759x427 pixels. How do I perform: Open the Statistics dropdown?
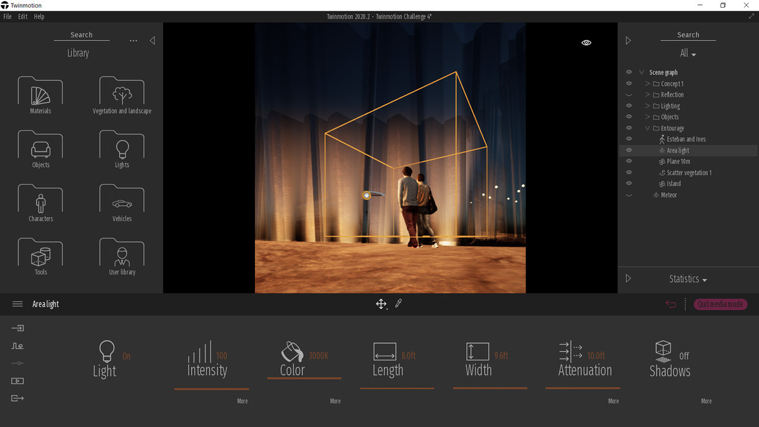688,279
